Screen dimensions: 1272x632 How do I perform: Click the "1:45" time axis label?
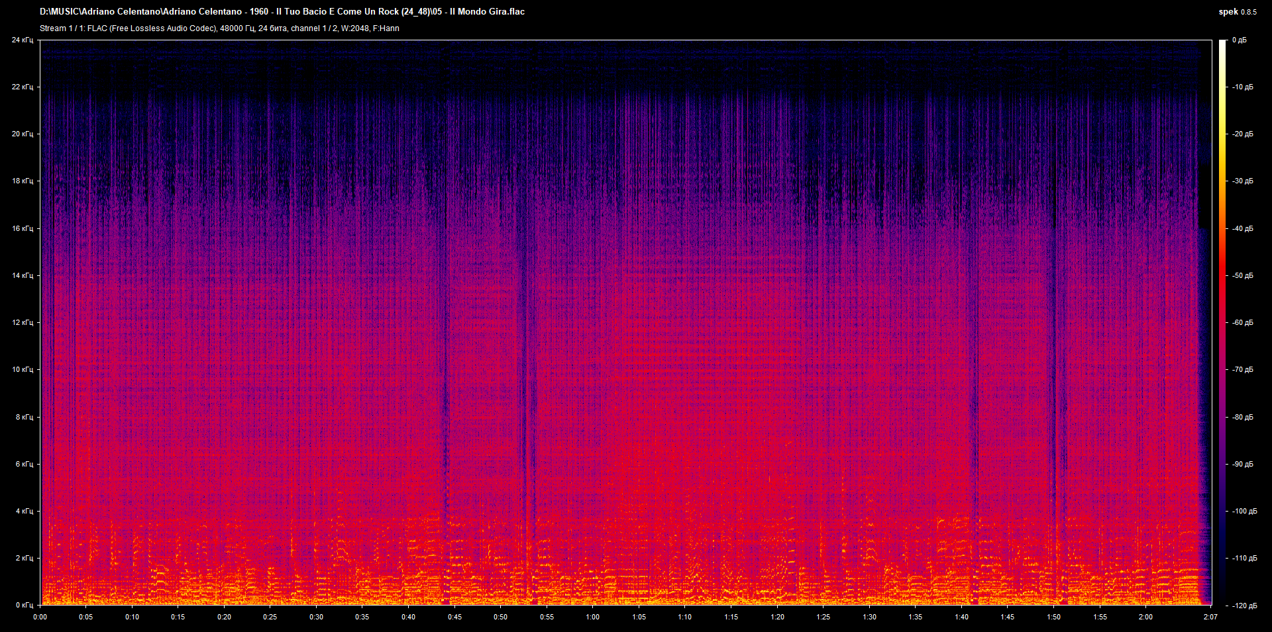click(1008, 617)
